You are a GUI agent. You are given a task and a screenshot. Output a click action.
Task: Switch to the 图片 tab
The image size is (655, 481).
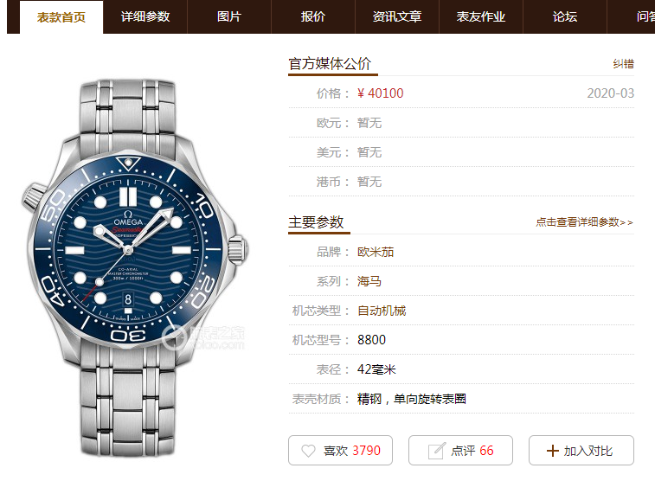[x=229, y=16]
